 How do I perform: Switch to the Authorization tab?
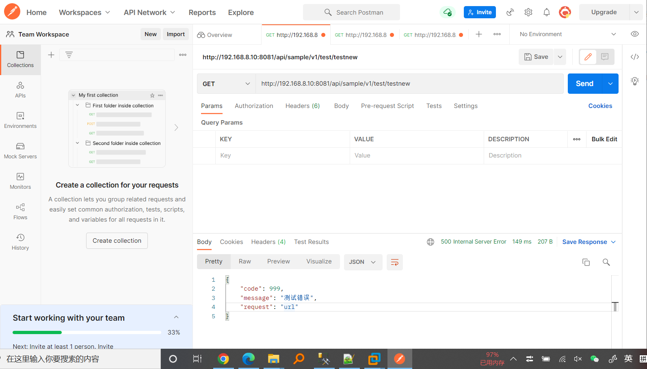point(254,106)
